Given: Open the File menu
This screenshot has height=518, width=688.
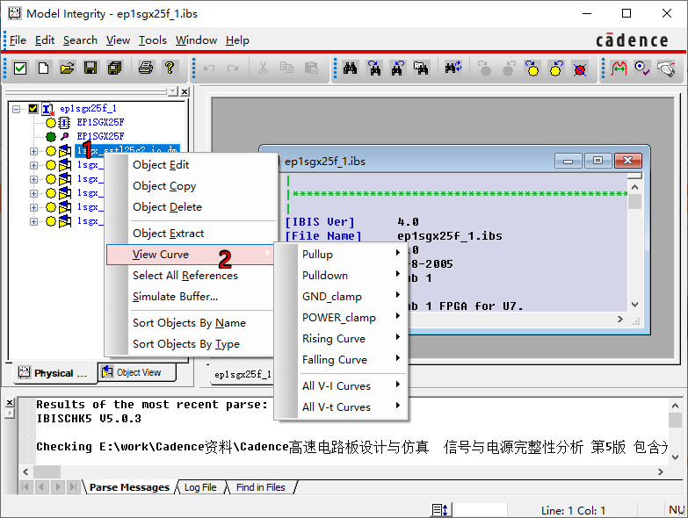Looking at the screenshot, I should click(18, 40).
